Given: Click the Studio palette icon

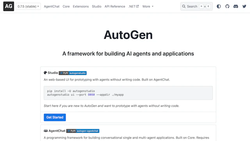Looking at the screenshot, I should [x=45, y=73].
